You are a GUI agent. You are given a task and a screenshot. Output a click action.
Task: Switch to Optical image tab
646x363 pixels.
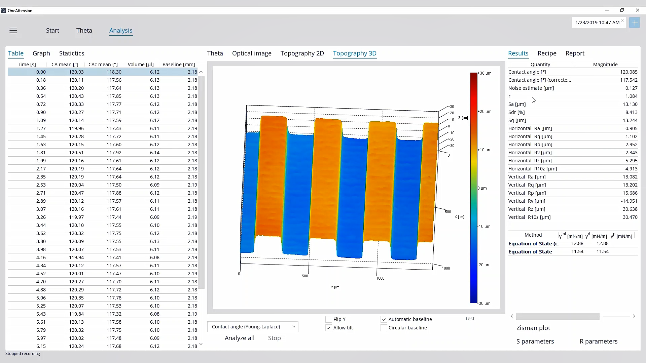[x=252, y=53]
